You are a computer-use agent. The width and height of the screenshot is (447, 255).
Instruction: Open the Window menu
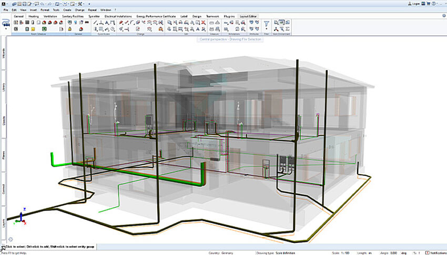pos(105,9)
